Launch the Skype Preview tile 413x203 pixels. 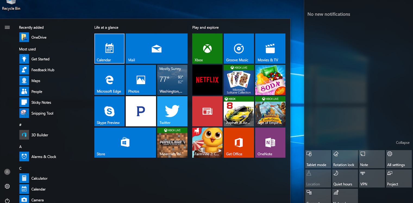109,111
